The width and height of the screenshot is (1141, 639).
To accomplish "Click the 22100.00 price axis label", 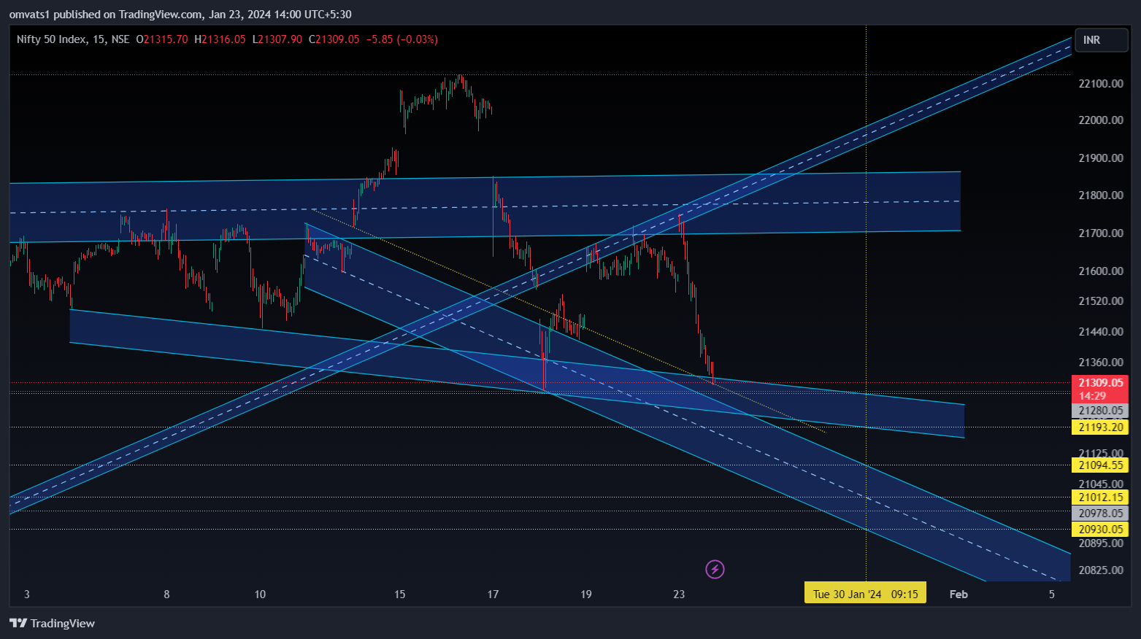I will coord(1100,84).
